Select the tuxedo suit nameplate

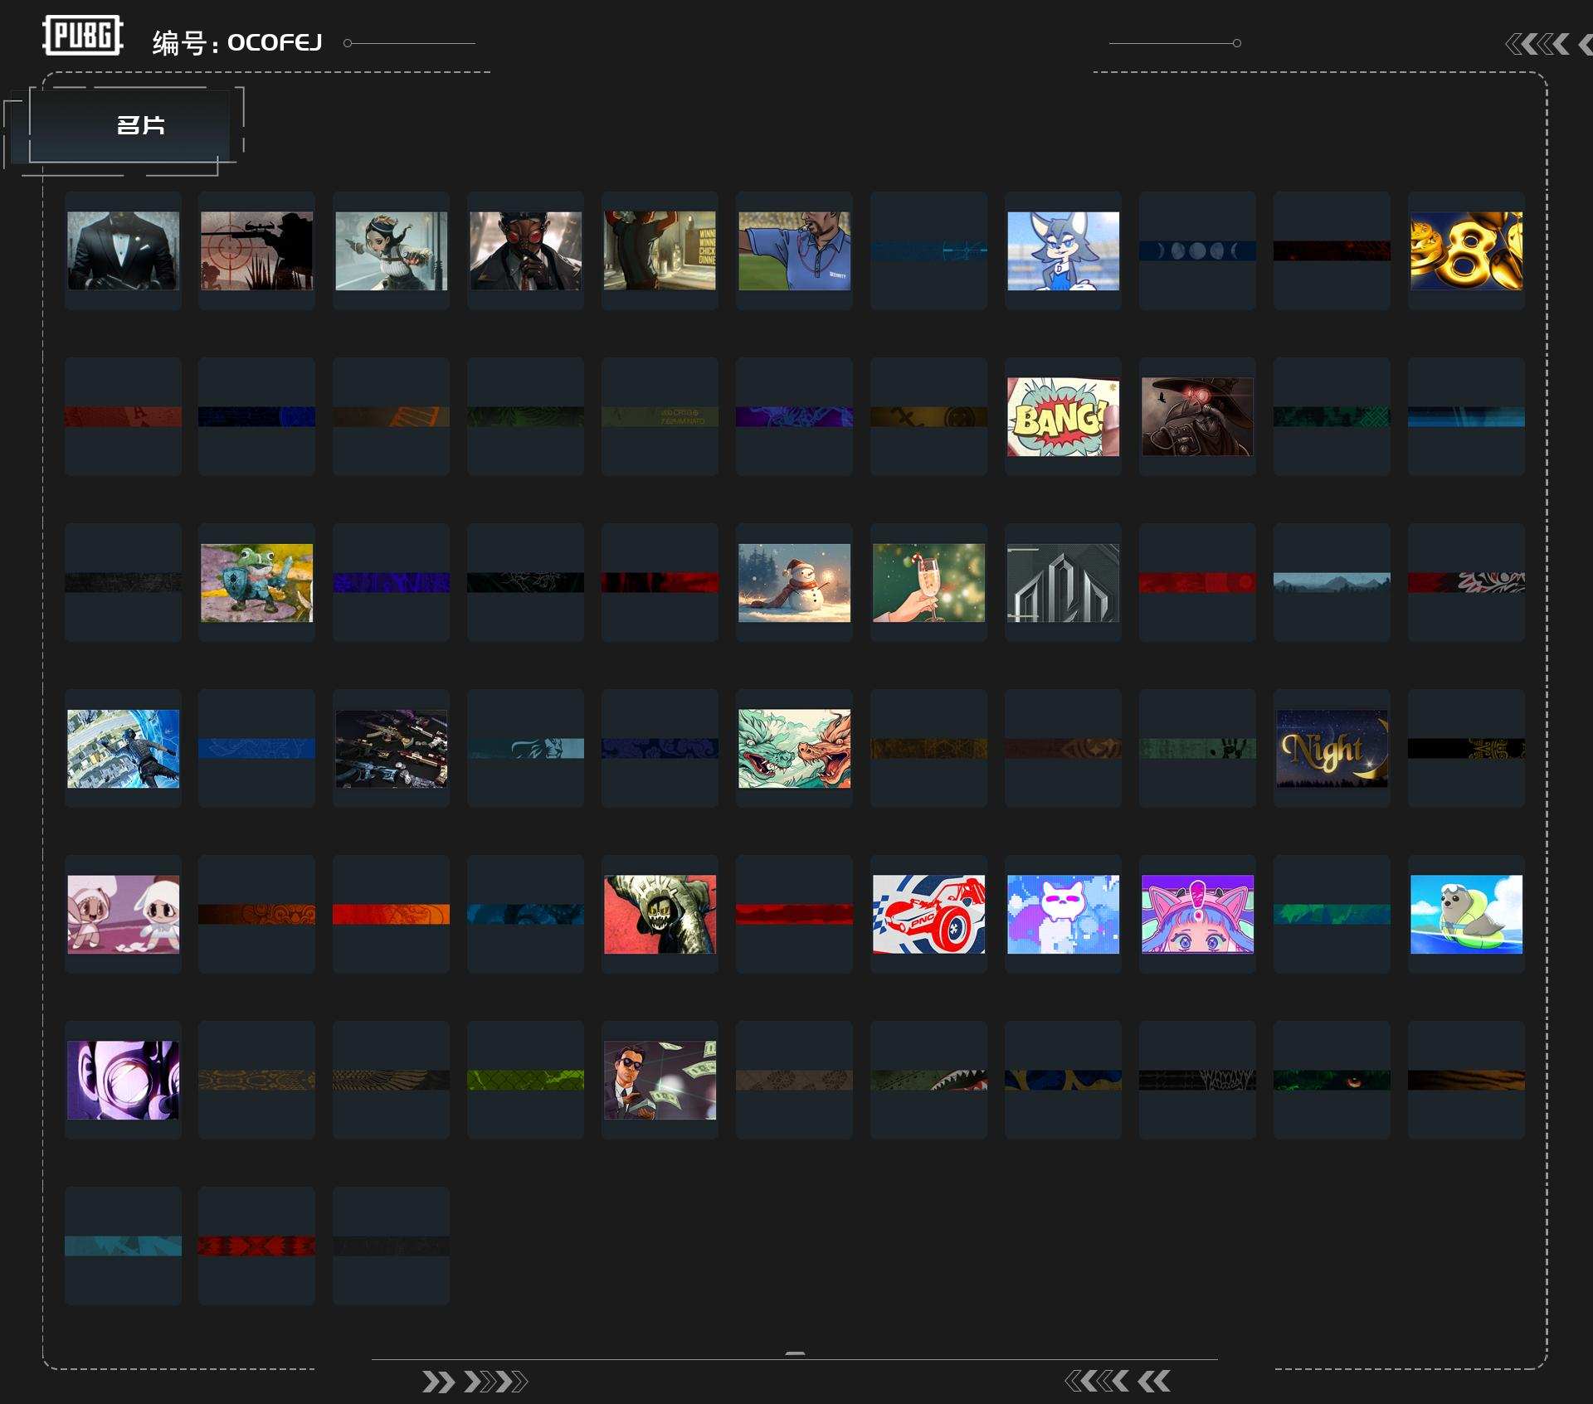pyautogui.click(x=123, y=250)
